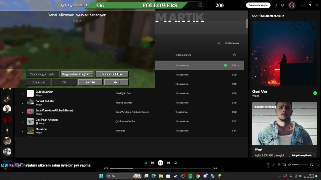This screenshot has width=321, height=180.
Task: Click the Murabba cover thumbnail
Action: click(x=30, y=131)
